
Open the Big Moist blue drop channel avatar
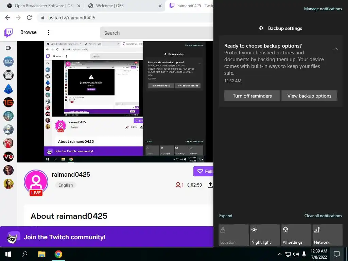[x=8, y=89]
